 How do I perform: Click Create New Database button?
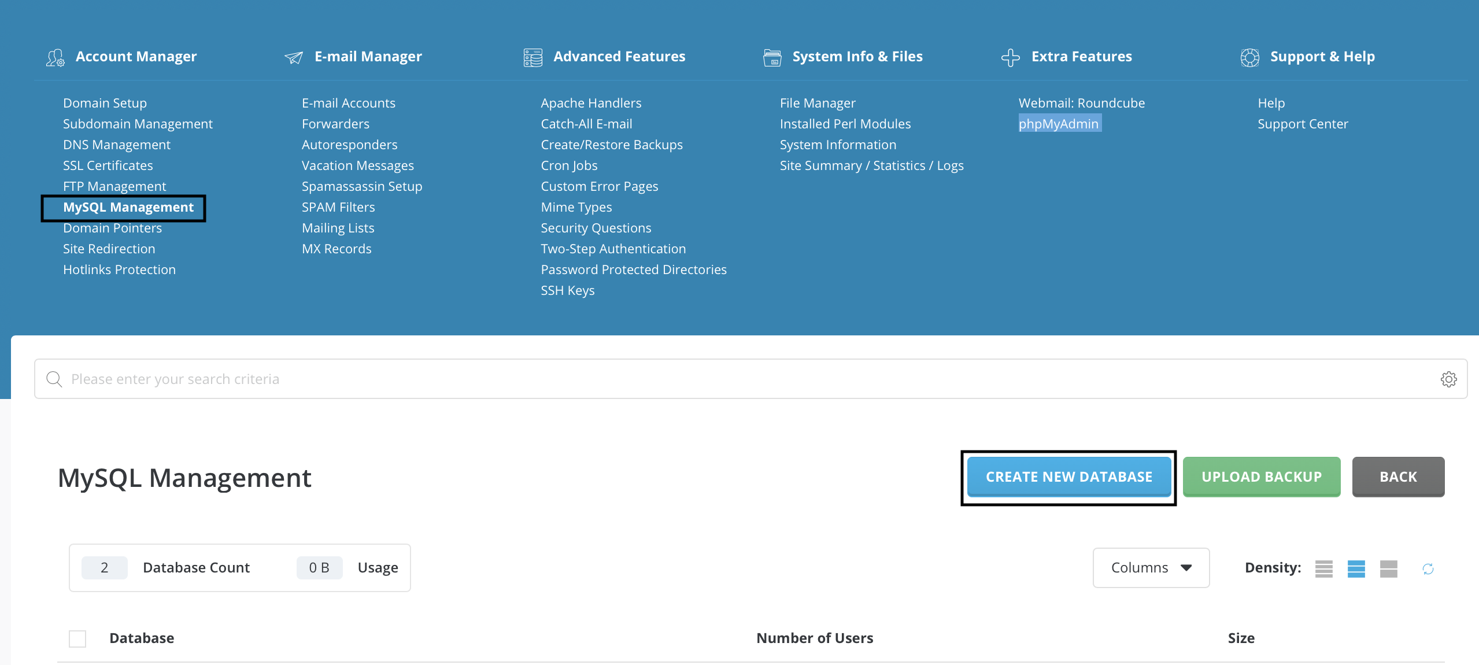click(1068, 477)
